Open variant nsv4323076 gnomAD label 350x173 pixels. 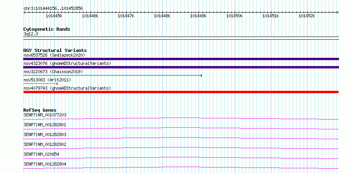pos(67,63)
